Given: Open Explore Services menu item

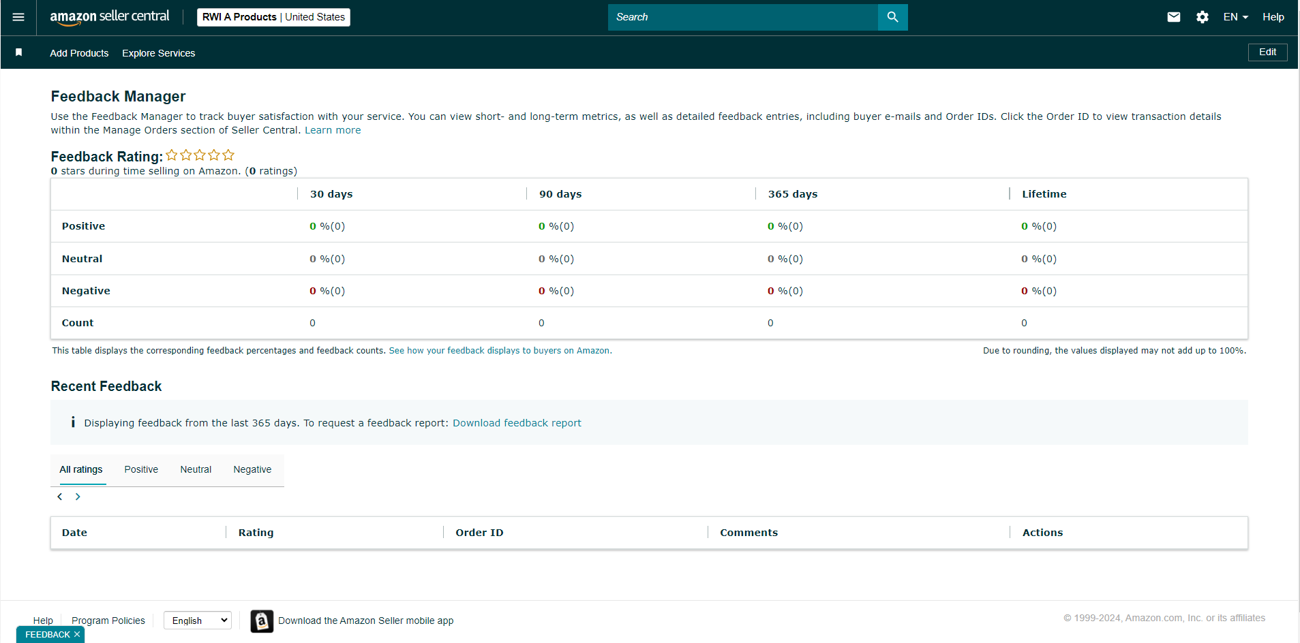Looking at the screenshot, I should click(159, 53).
